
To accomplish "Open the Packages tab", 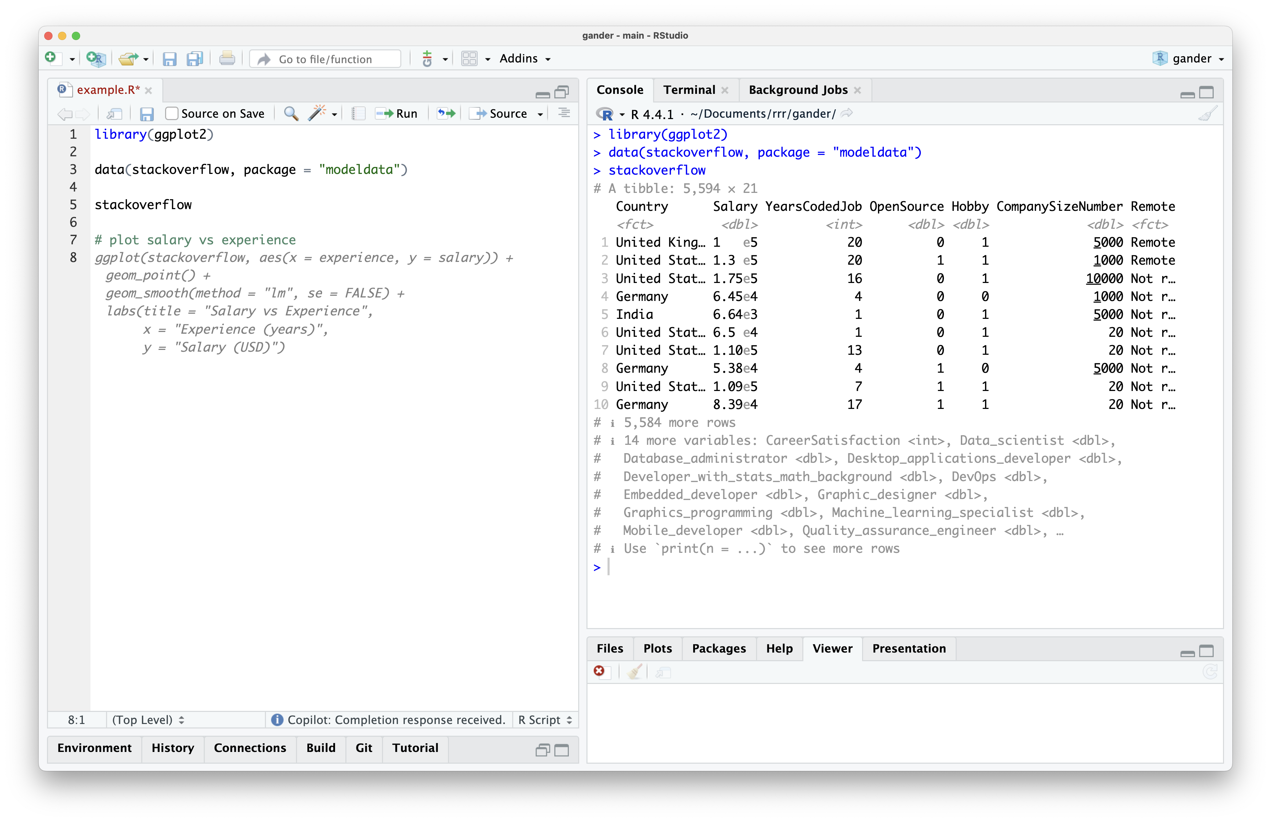I will [x=719, y=649].
